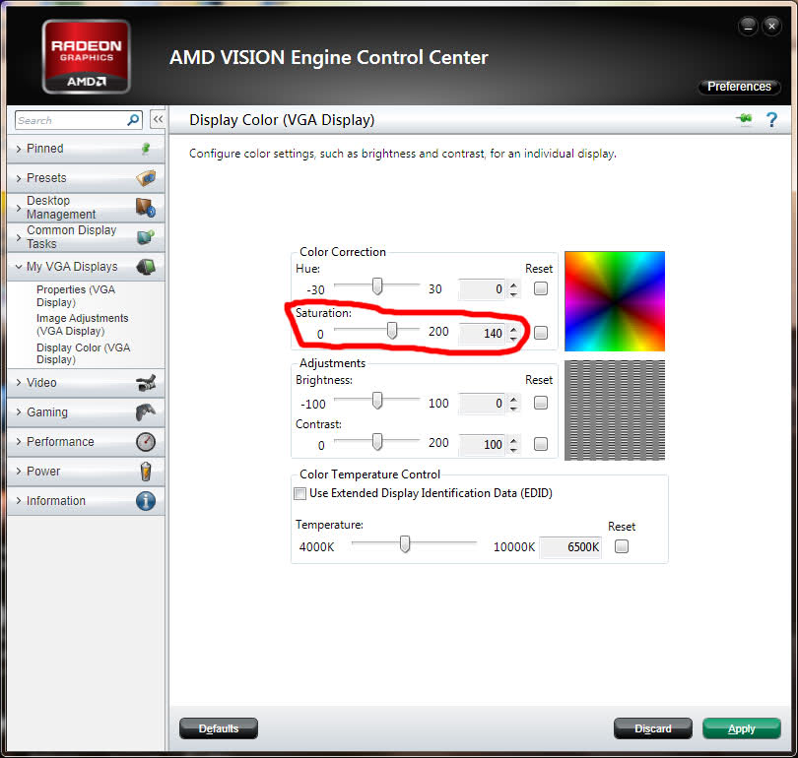Click the Performance gauge icon
Image resolution: width=798 pixels, height=758 pixels.
point(146,442)
